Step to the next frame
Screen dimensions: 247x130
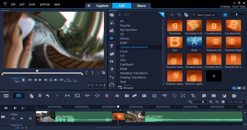40,80
